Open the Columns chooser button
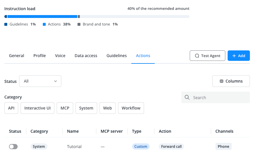This screenshot has height=155, width=258. (231, 81)
